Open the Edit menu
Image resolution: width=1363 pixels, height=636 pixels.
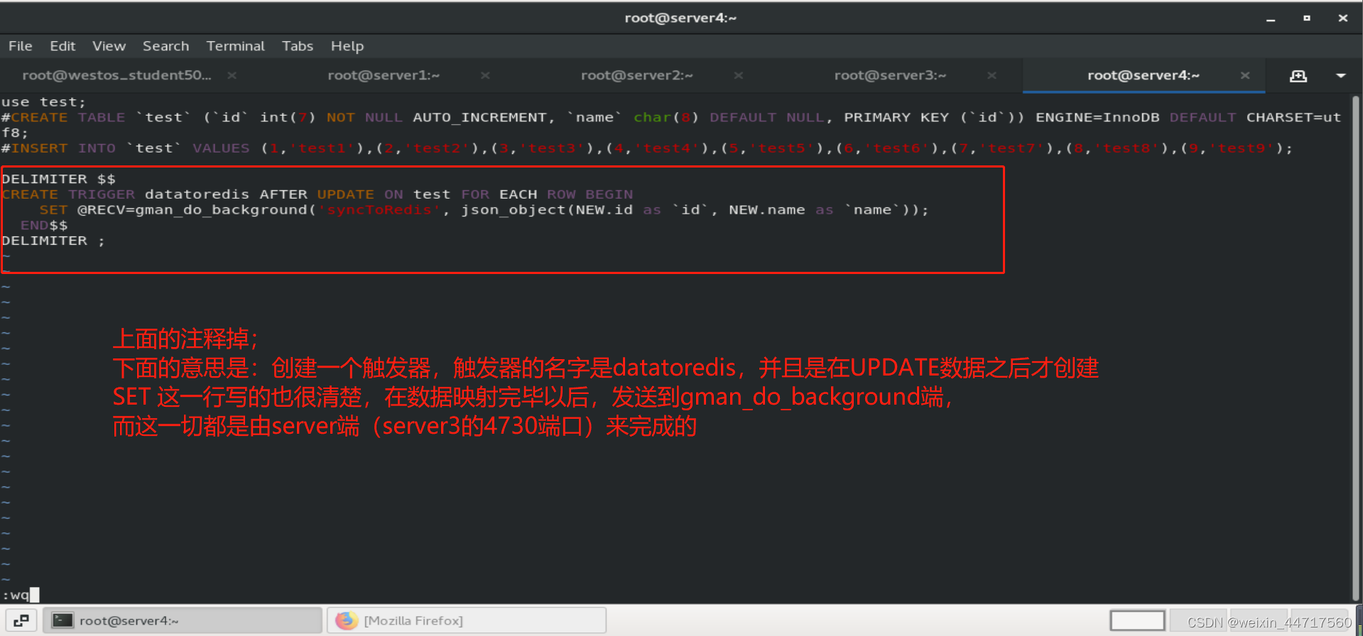[x=63, y=46]
